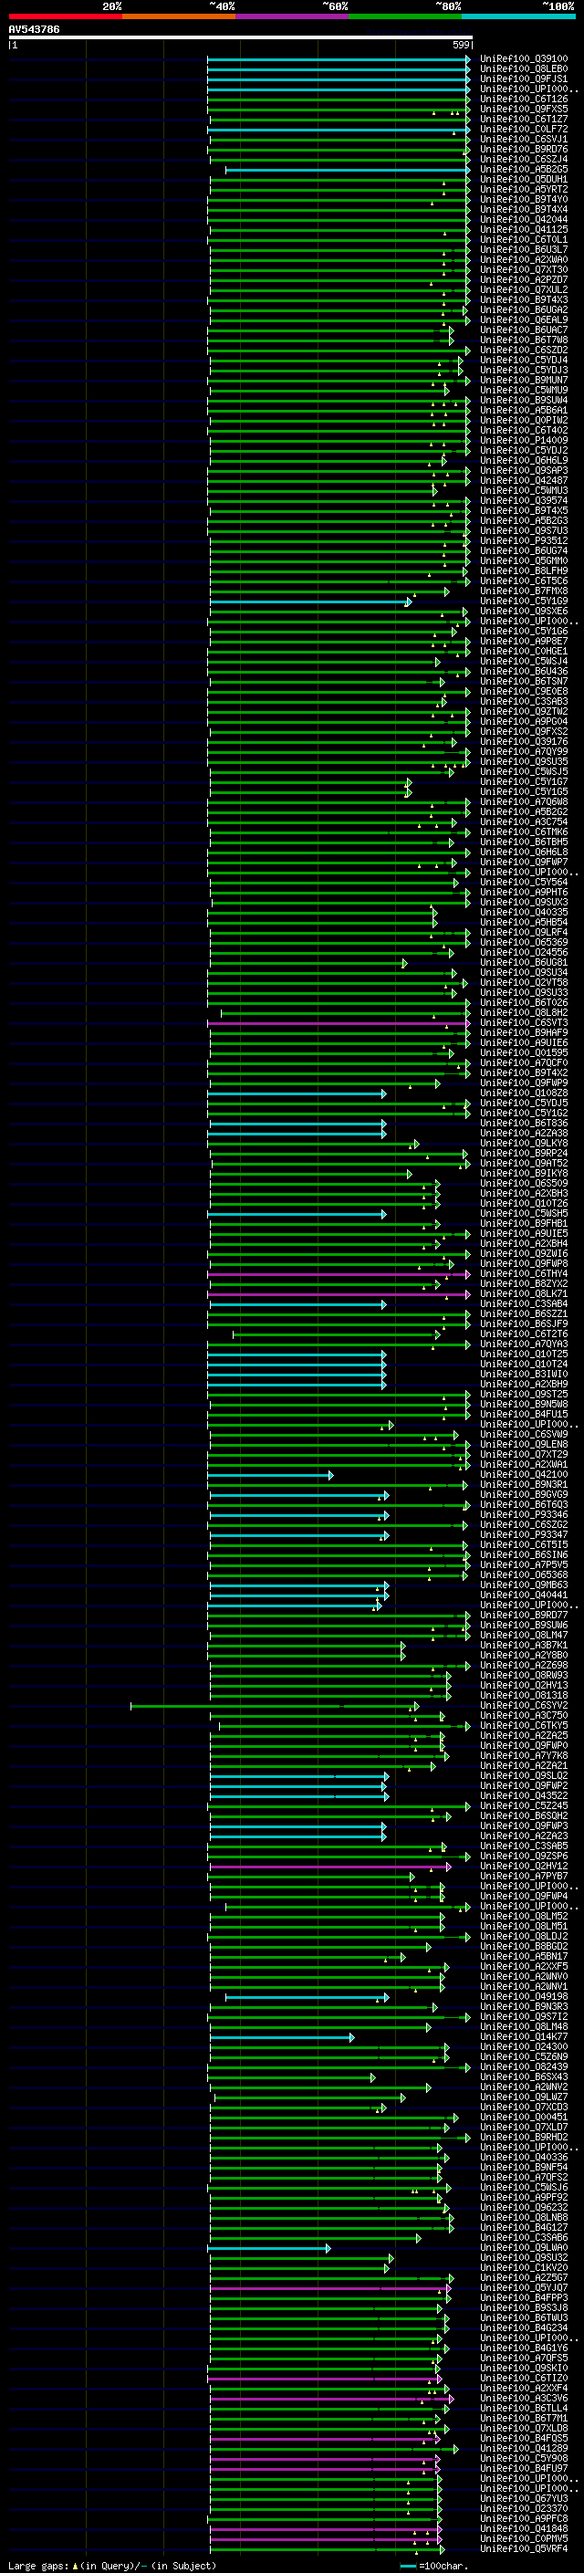Viewport: 584px width, 2573px height.
Task: Select hit UniRef100_Q41125
Action: (524, 230)
